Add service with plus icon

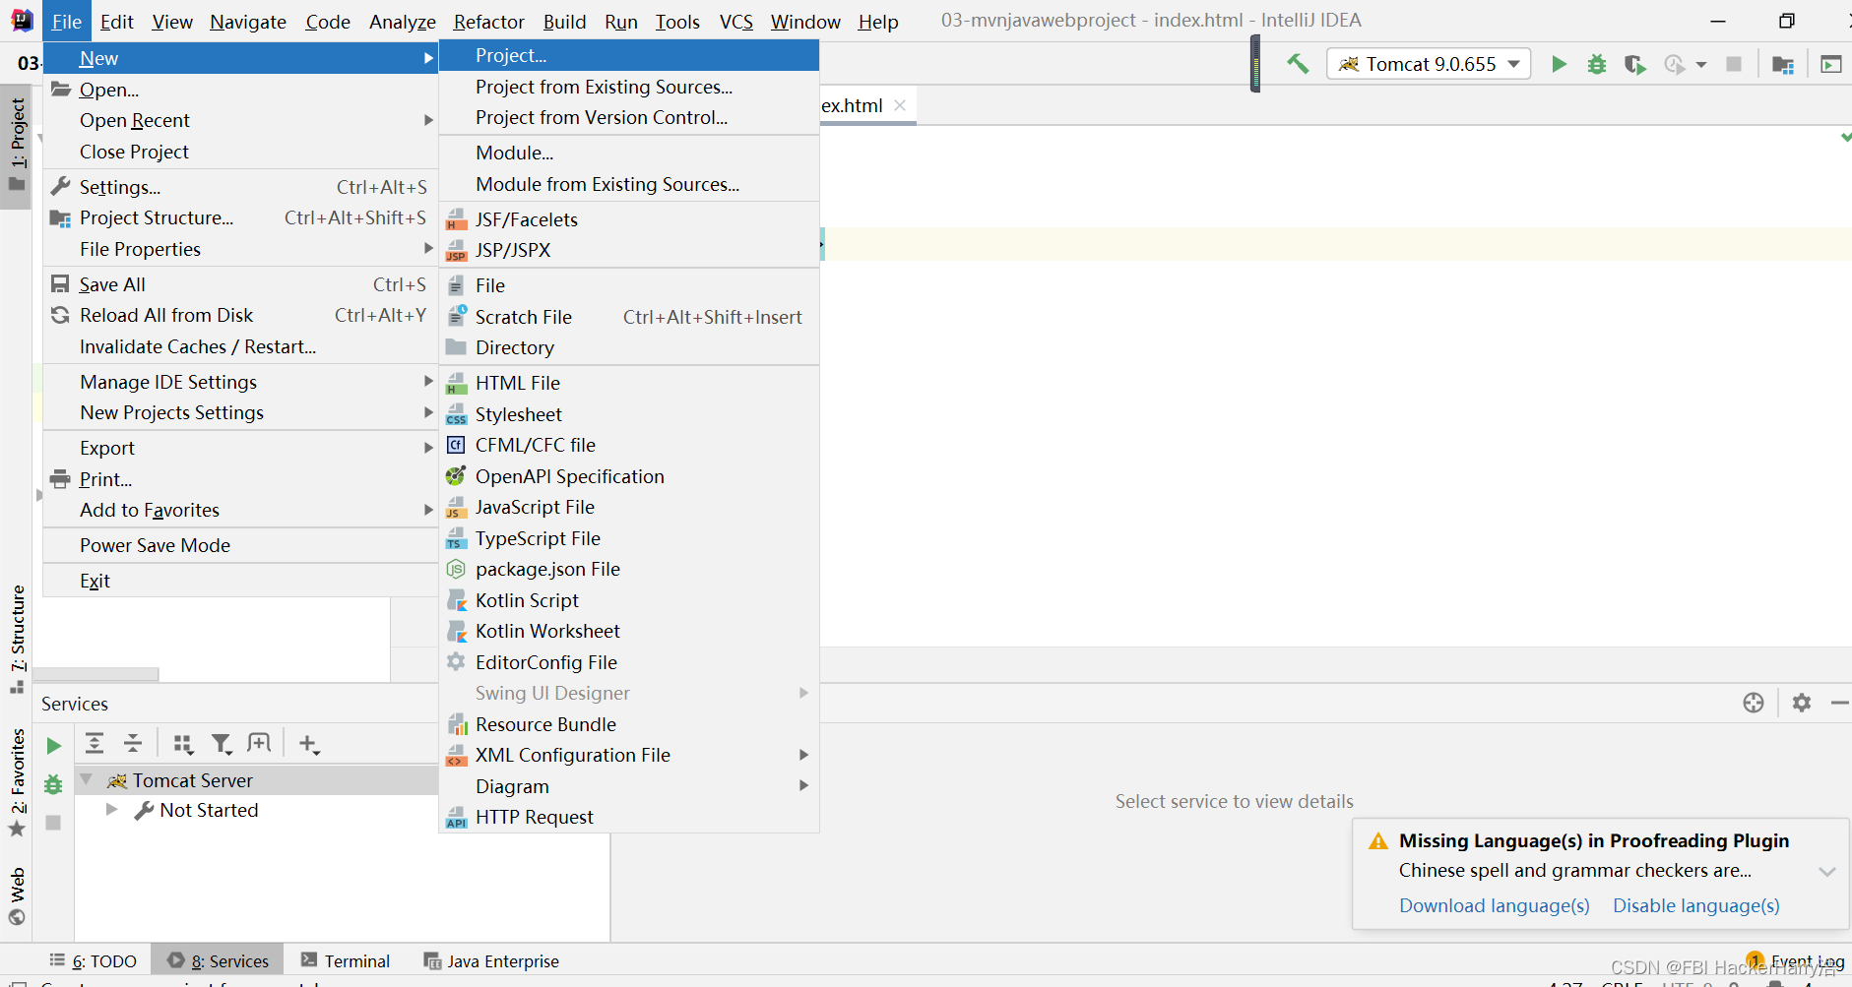pyautogui.click(x=308, y=743)
